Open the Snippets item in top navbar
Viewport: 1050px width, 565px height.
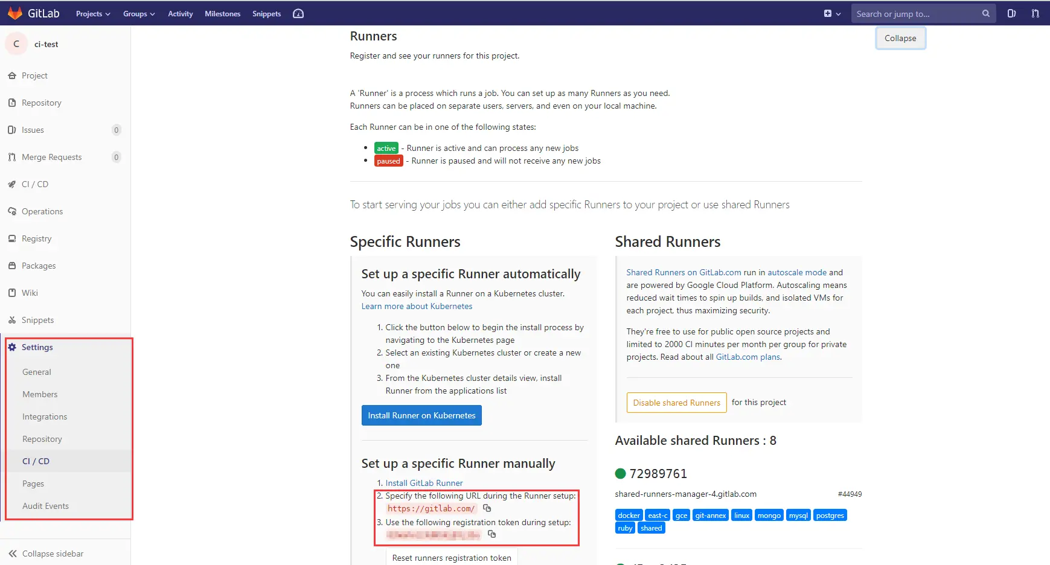[267, 13]
